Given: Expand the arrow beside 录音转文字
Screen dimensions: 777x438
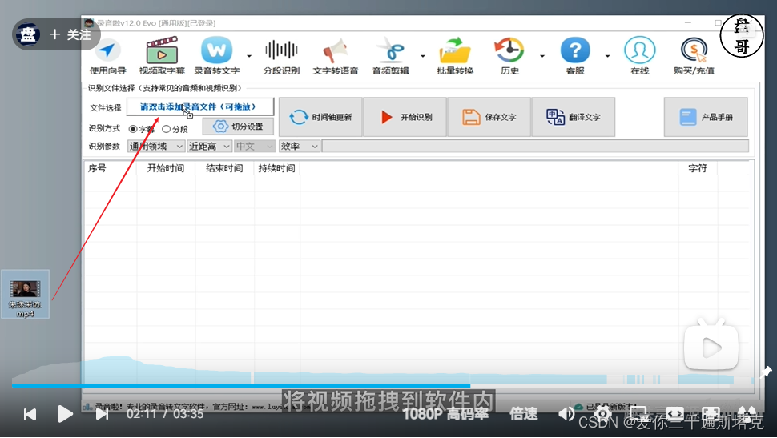Looking at the screenshot, I should click(249, 56).
